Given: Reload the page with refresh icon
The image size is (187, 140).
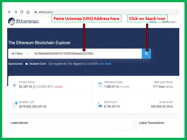Looking at the screenshot, I should click(22, 12).
